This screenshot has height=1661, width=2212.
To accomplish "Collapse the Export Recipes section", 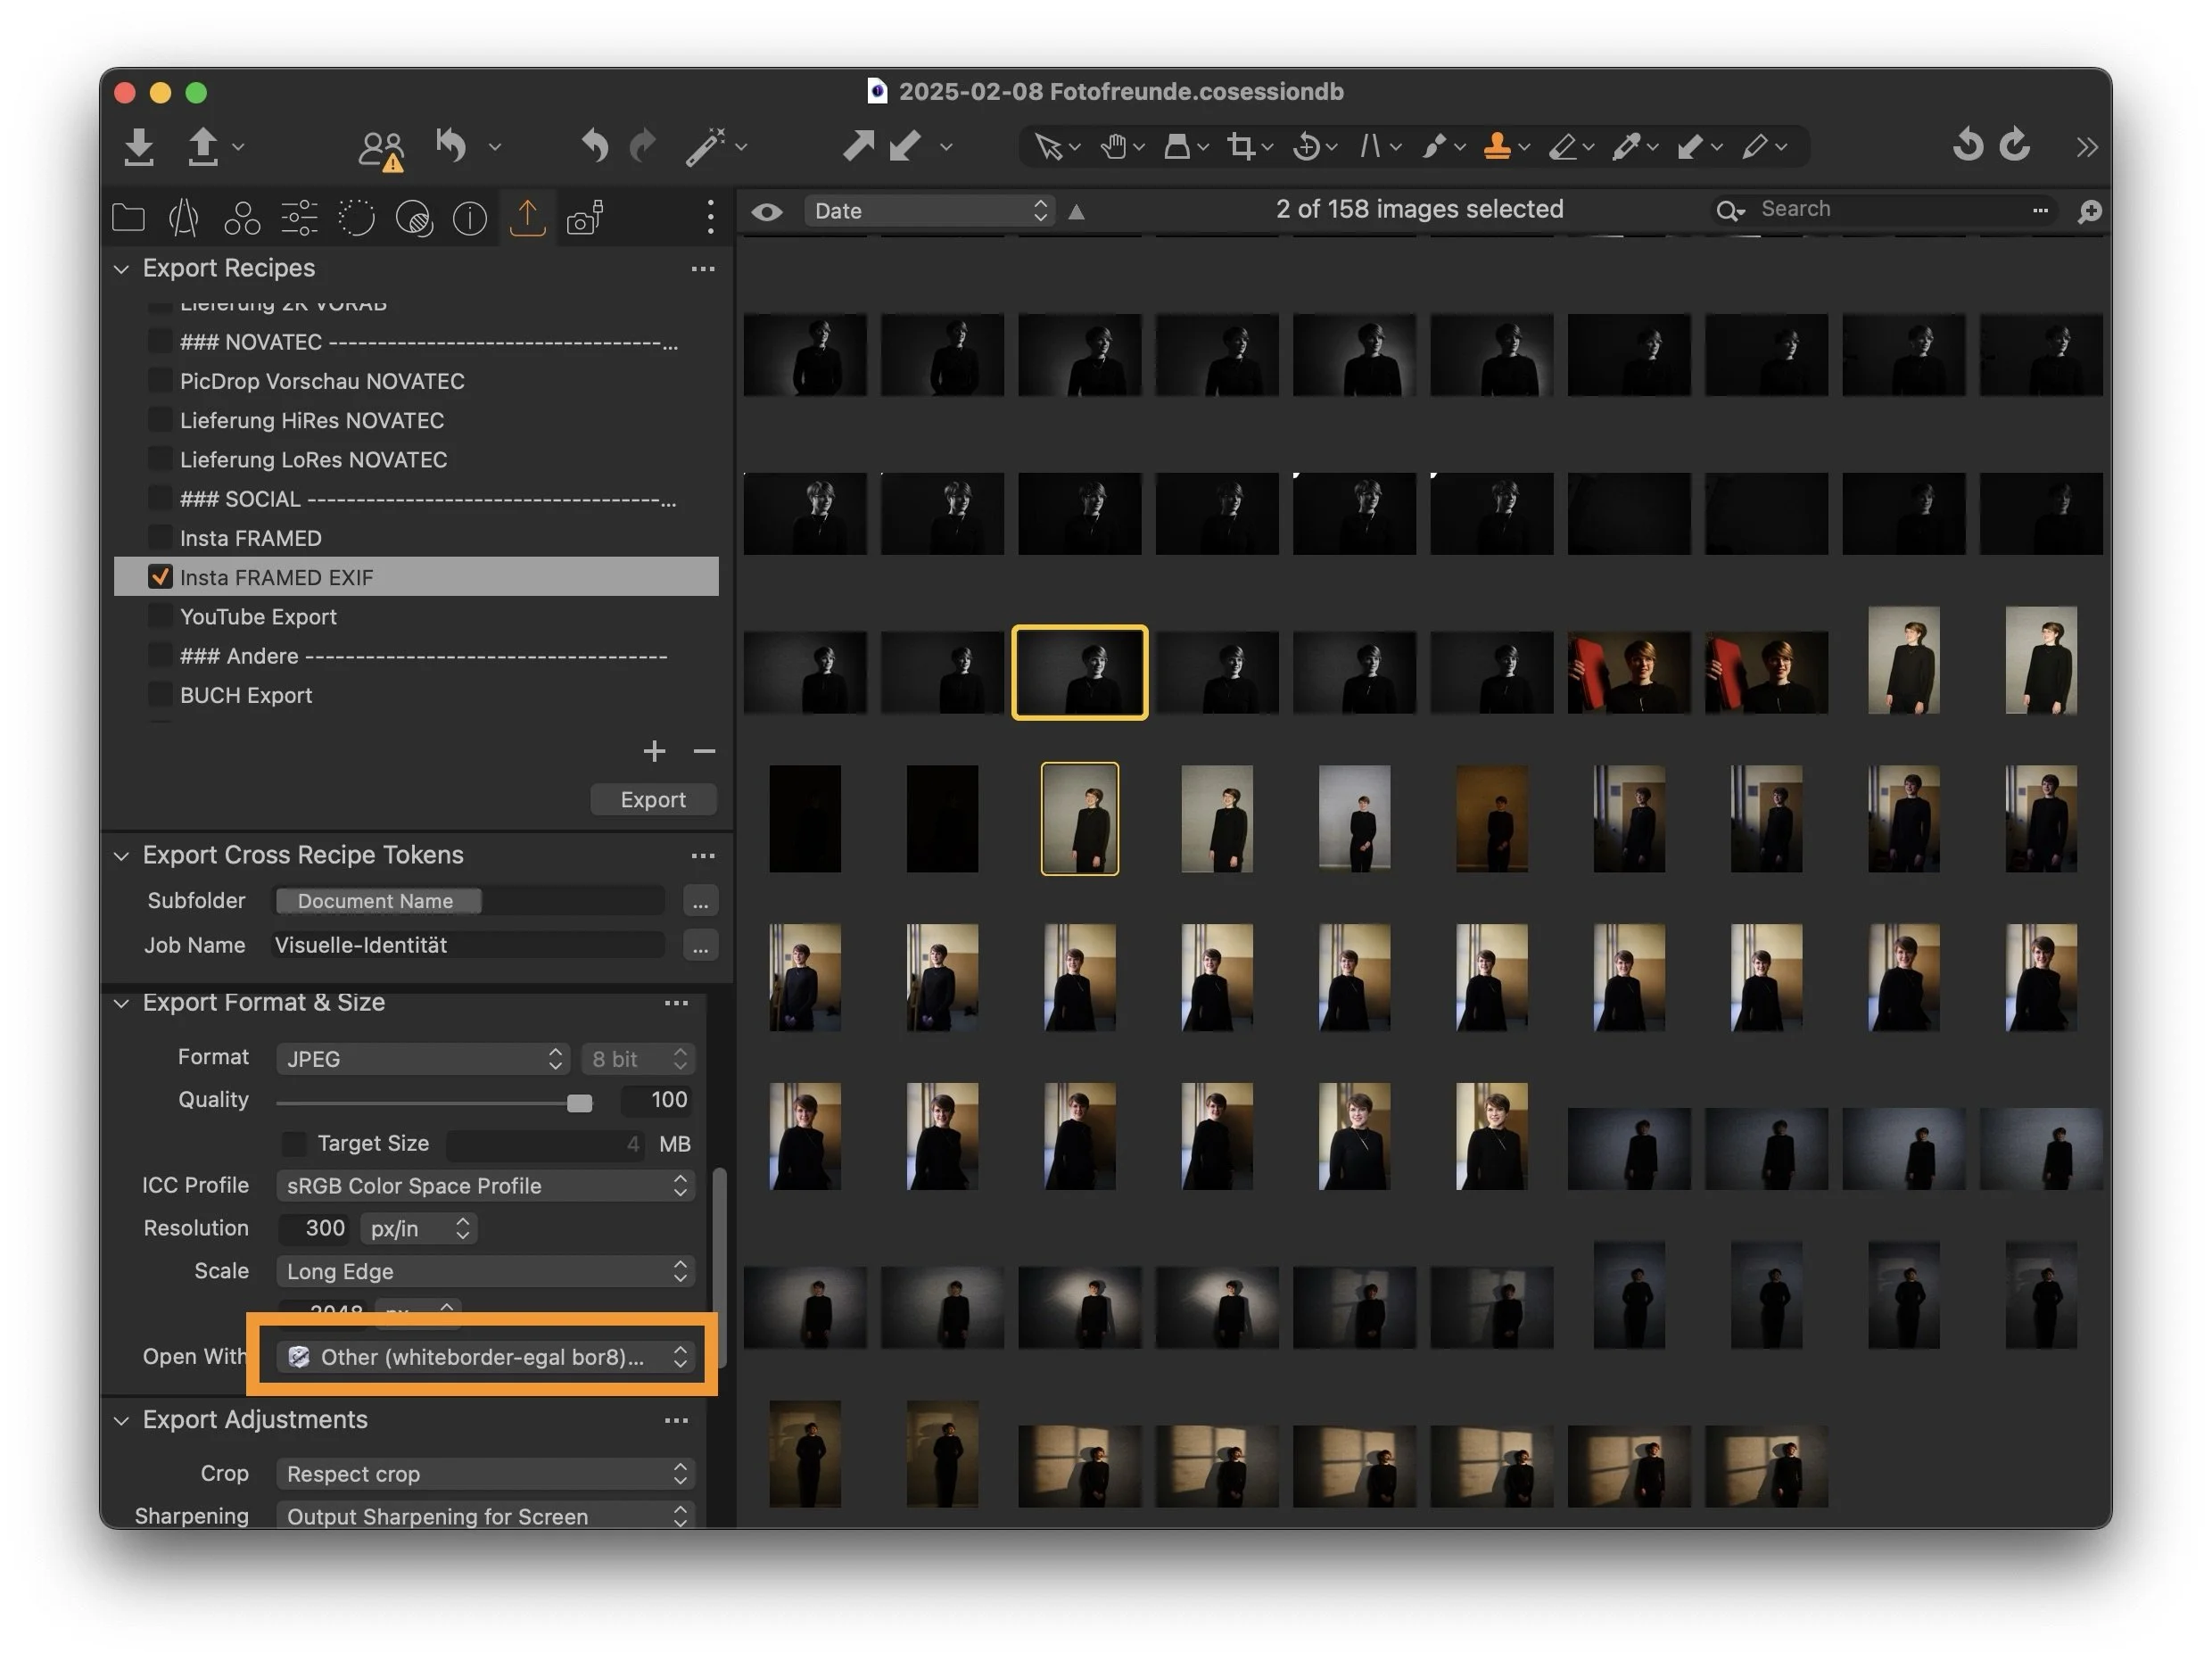I will point(121,269).
